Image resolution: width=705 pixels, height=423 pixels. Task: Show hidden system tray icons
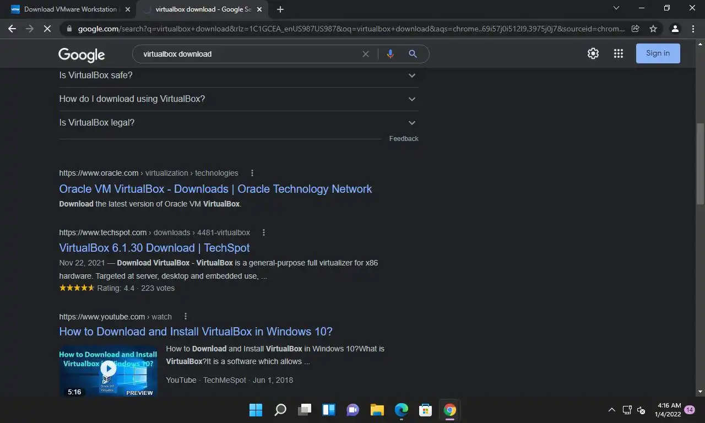click(x=611, y=410)
